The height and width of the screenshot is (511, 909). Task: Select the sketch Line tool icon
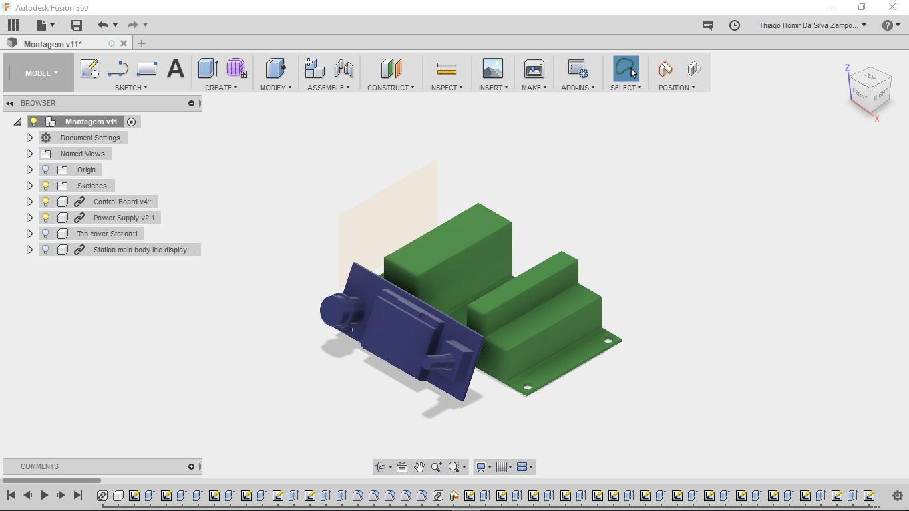pyautogui.click(x=118, y=69)
